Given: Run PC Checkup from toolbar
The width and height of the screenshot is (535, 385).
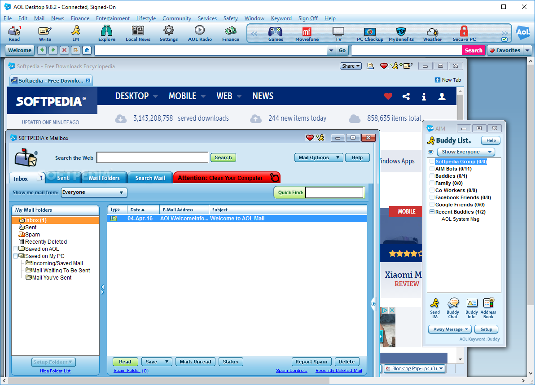Looking at the screenshot, I should click(370, 33).
